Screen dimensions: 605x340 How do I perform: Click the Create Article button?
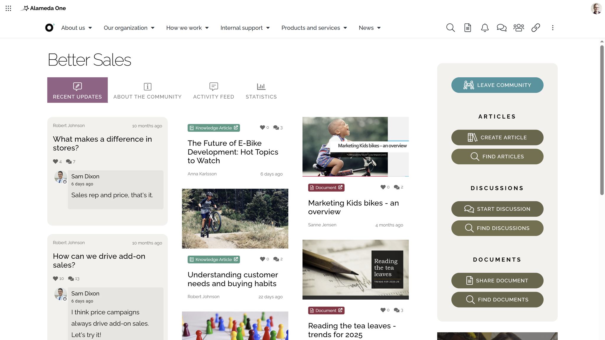[497, 138]
